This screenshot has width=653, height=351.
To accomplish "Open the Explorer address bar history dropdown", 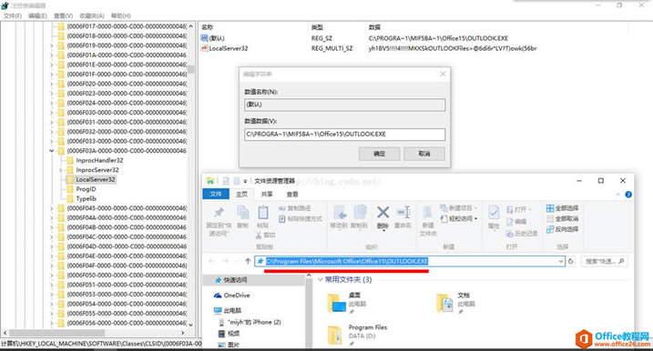I will pos(560,261).
